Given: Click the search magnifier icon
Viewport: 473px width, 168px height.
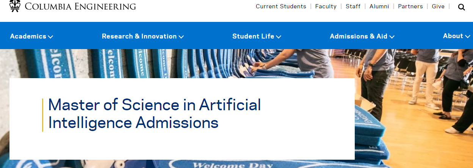Looking at the screenshot, I should point(461,7).
